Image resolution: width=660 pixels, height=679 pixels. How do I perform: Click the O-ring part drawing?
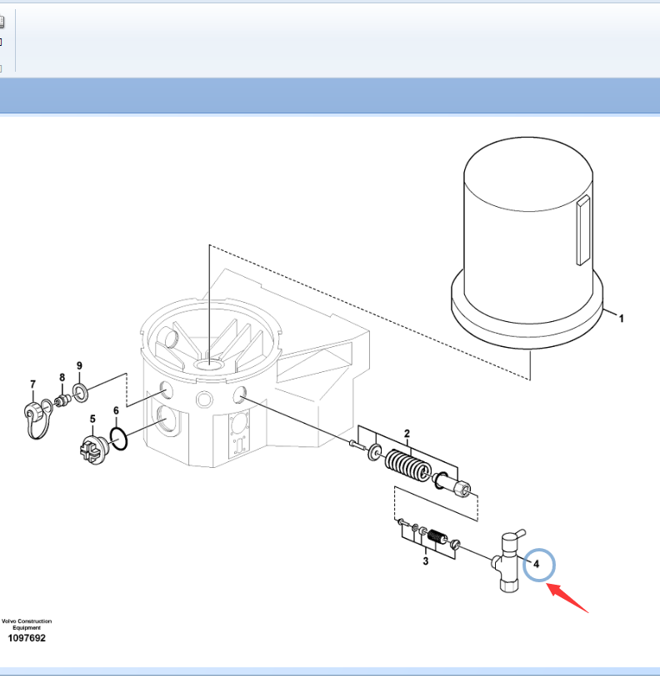(x=119, y=439)
